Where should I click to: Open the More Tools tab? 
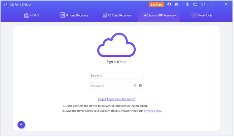[202, 15]
